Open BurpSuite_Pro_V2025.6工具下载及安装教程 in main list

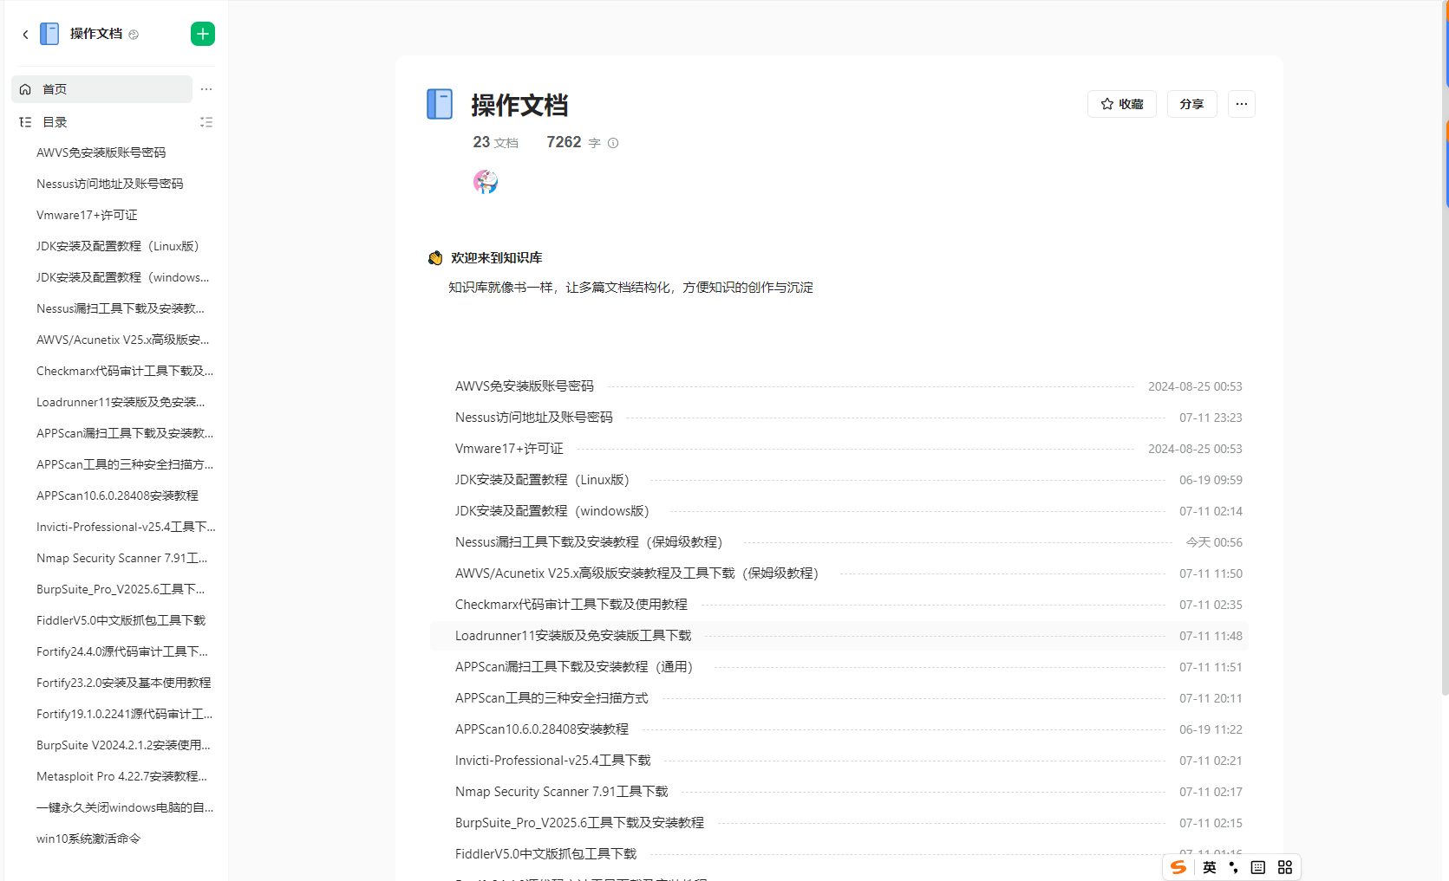[x=579, y=823]
